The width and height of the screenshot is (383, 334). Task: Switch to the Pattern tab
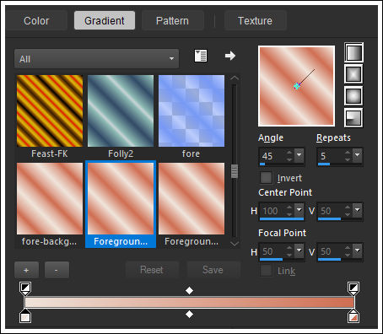[x=172, y=20]
